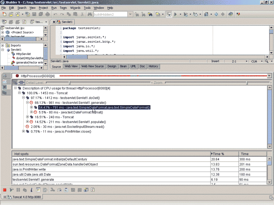Image resolution: width=274 pixels, height=205 pixels.
Task: Expand the java.io.PrintWriter.close() node
Action: [23, 131]
